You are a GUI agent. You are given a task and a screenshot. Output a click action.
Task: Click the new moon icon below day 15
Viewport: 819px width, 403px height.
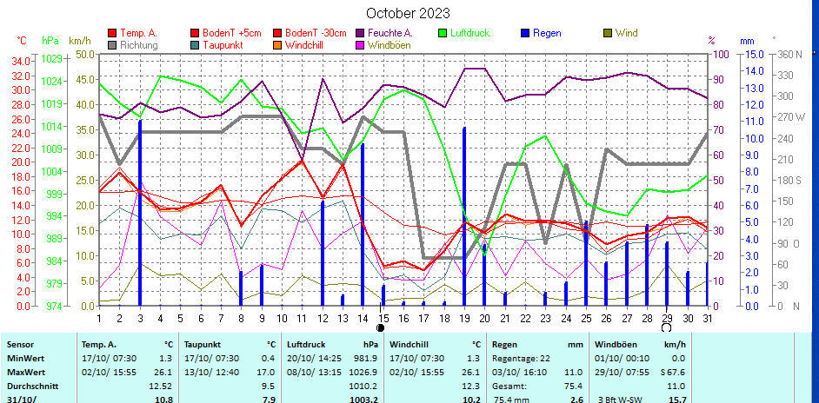click(380, 327)
